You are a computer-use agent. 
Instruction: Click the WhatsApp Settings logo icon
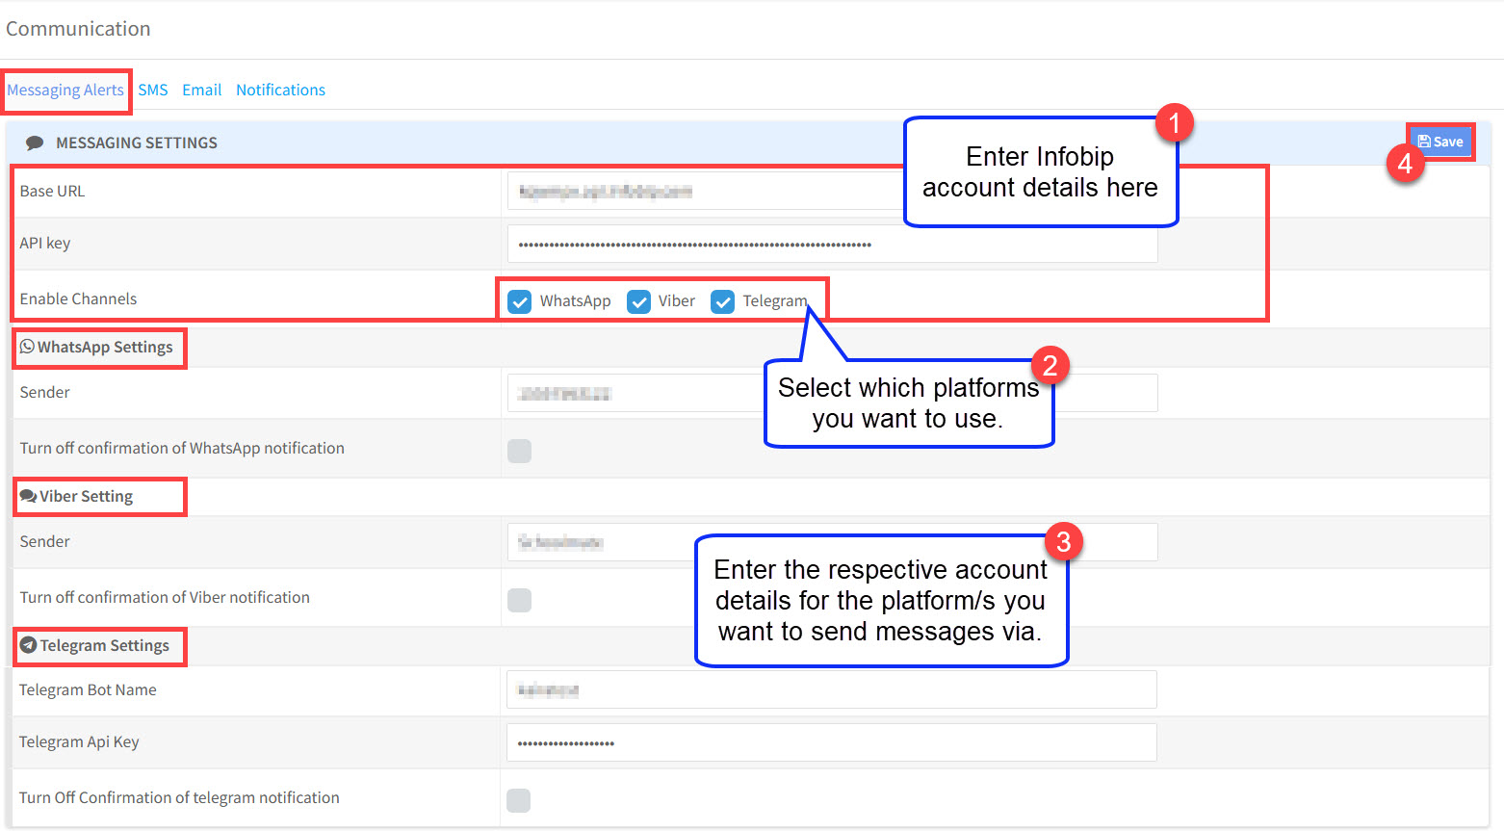[x=27, y=347]
